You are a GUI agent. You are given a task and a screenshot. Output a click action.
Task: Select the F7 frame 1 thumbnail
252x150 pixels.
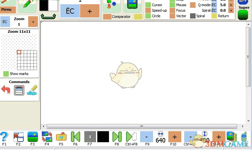point(90,137)
